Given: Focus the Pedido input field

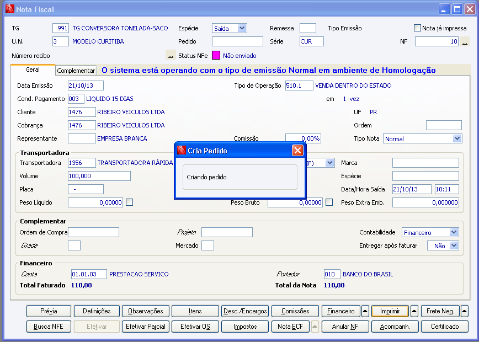Looking at the screenshot, I should coord(237,41).
